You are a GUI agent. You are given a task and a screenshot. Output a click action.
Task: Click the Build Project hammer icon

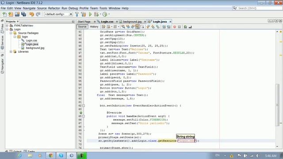point(77,14)
